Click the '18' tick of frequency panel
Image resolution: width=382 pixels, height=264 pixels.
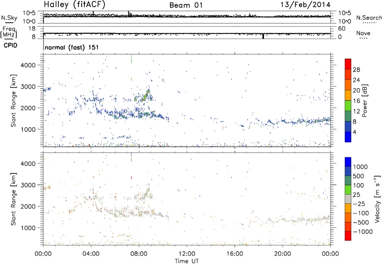pos(32,29)
